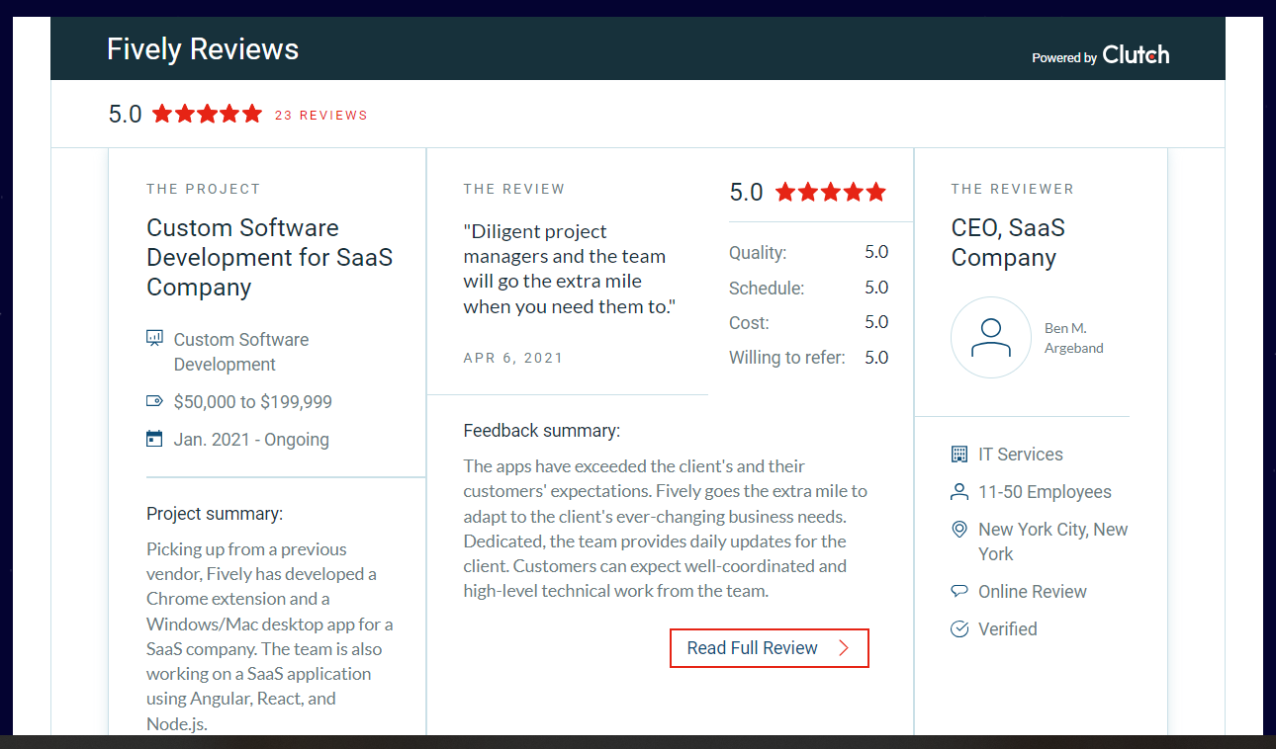Click THE PROJECT section label
Image resolution: width=1276 pixels, height=749 pixels.
pos(204,189)
